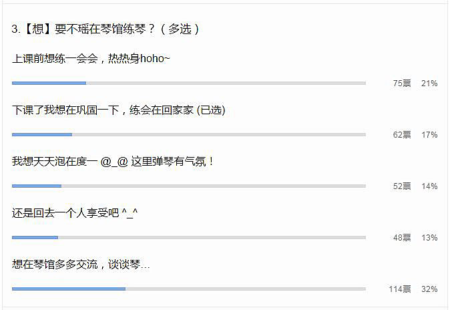Click the 114票 vote count

[x=400, y=289]
